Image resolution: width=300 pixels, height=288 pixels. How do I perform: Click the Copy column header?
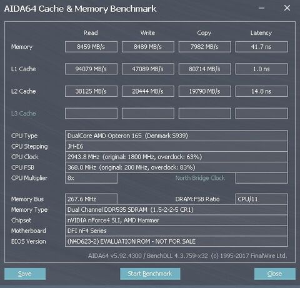(204, 33)
